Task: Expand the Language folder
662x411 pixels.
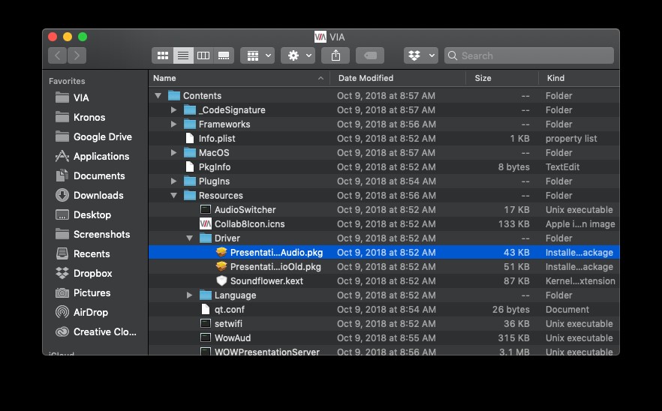Action: point(190,295)
